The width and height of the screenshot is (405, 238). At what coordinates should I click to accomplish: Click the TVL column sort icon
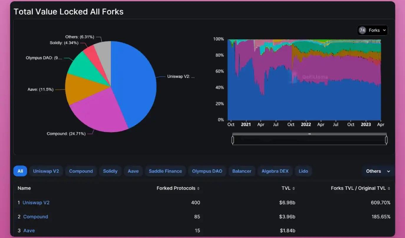[294, 189]
